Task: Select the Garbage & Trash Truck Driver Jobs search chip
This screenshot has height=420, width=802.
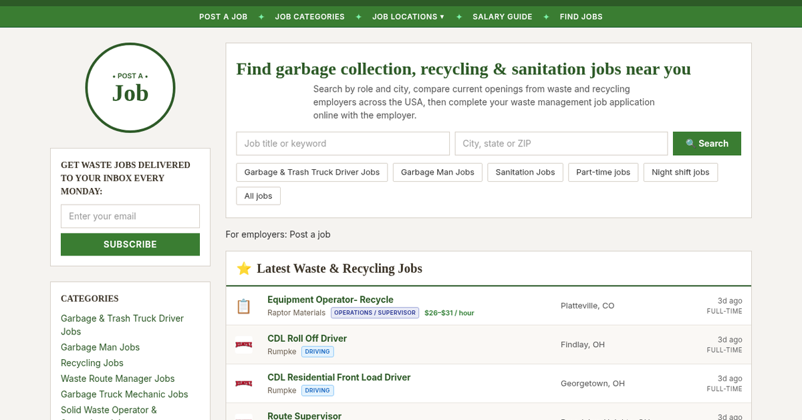Action: (x=312, y=173)
